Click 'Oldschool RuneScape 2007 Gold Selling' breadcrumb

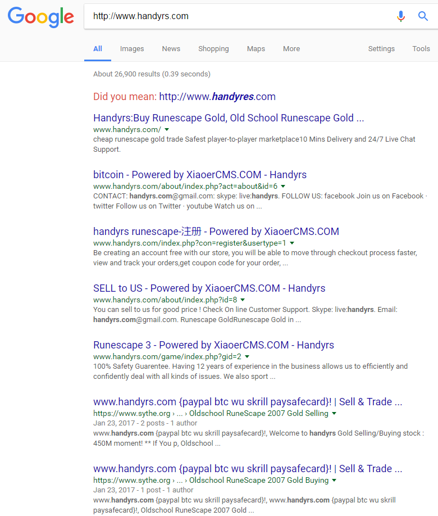coord(259,413)
